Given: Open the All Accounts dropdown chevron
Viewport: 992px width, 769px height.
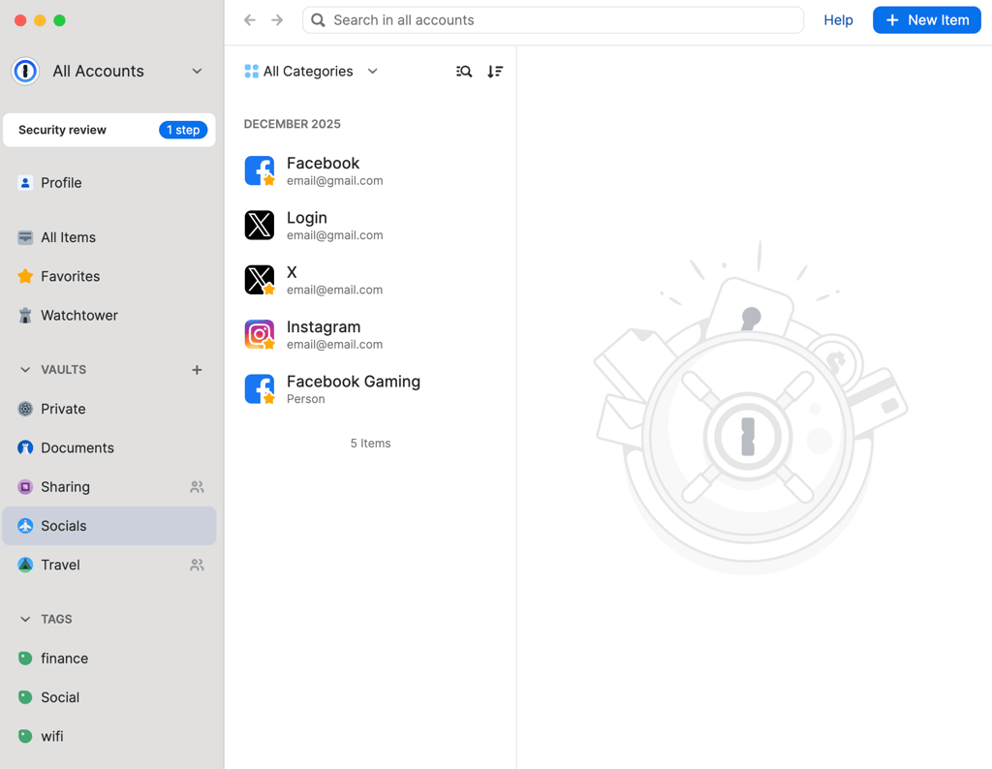Looking at the screenshot, I should 197,71.
